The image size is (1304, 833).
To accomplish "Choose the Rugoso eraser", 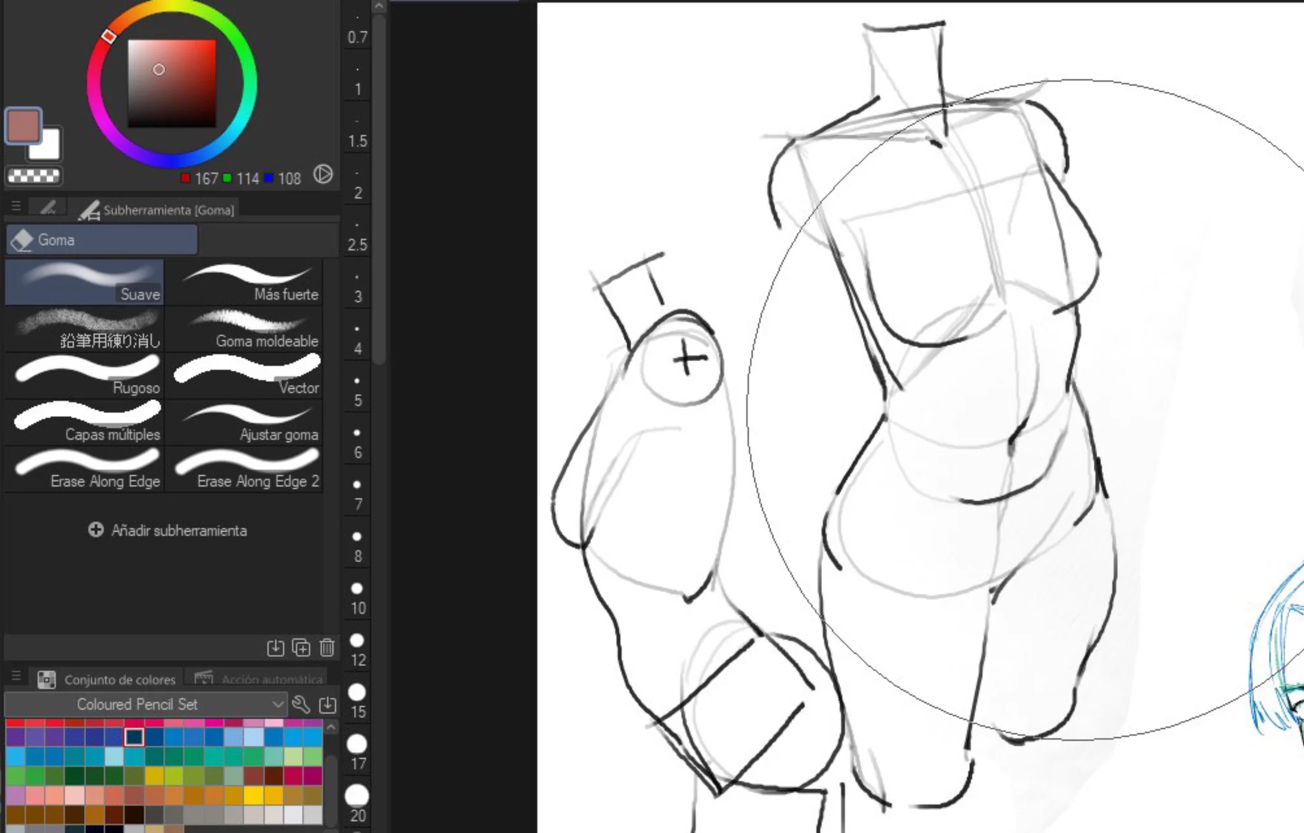I will tap(85, 375).
